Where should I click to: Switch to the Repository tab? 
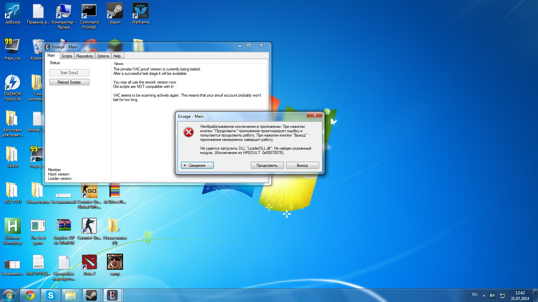(x=84, y=56)
